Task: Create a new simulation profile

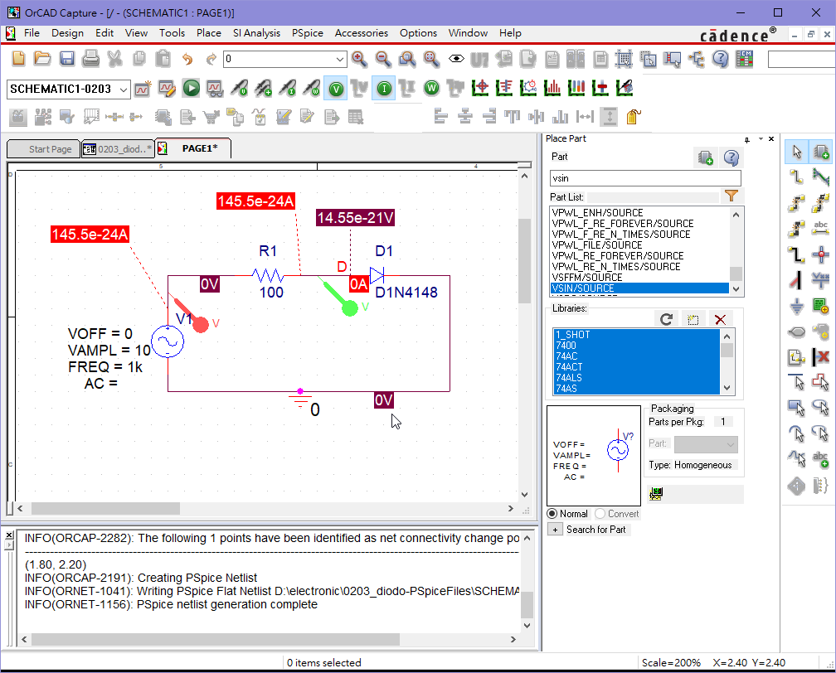Action: point(143,89)
